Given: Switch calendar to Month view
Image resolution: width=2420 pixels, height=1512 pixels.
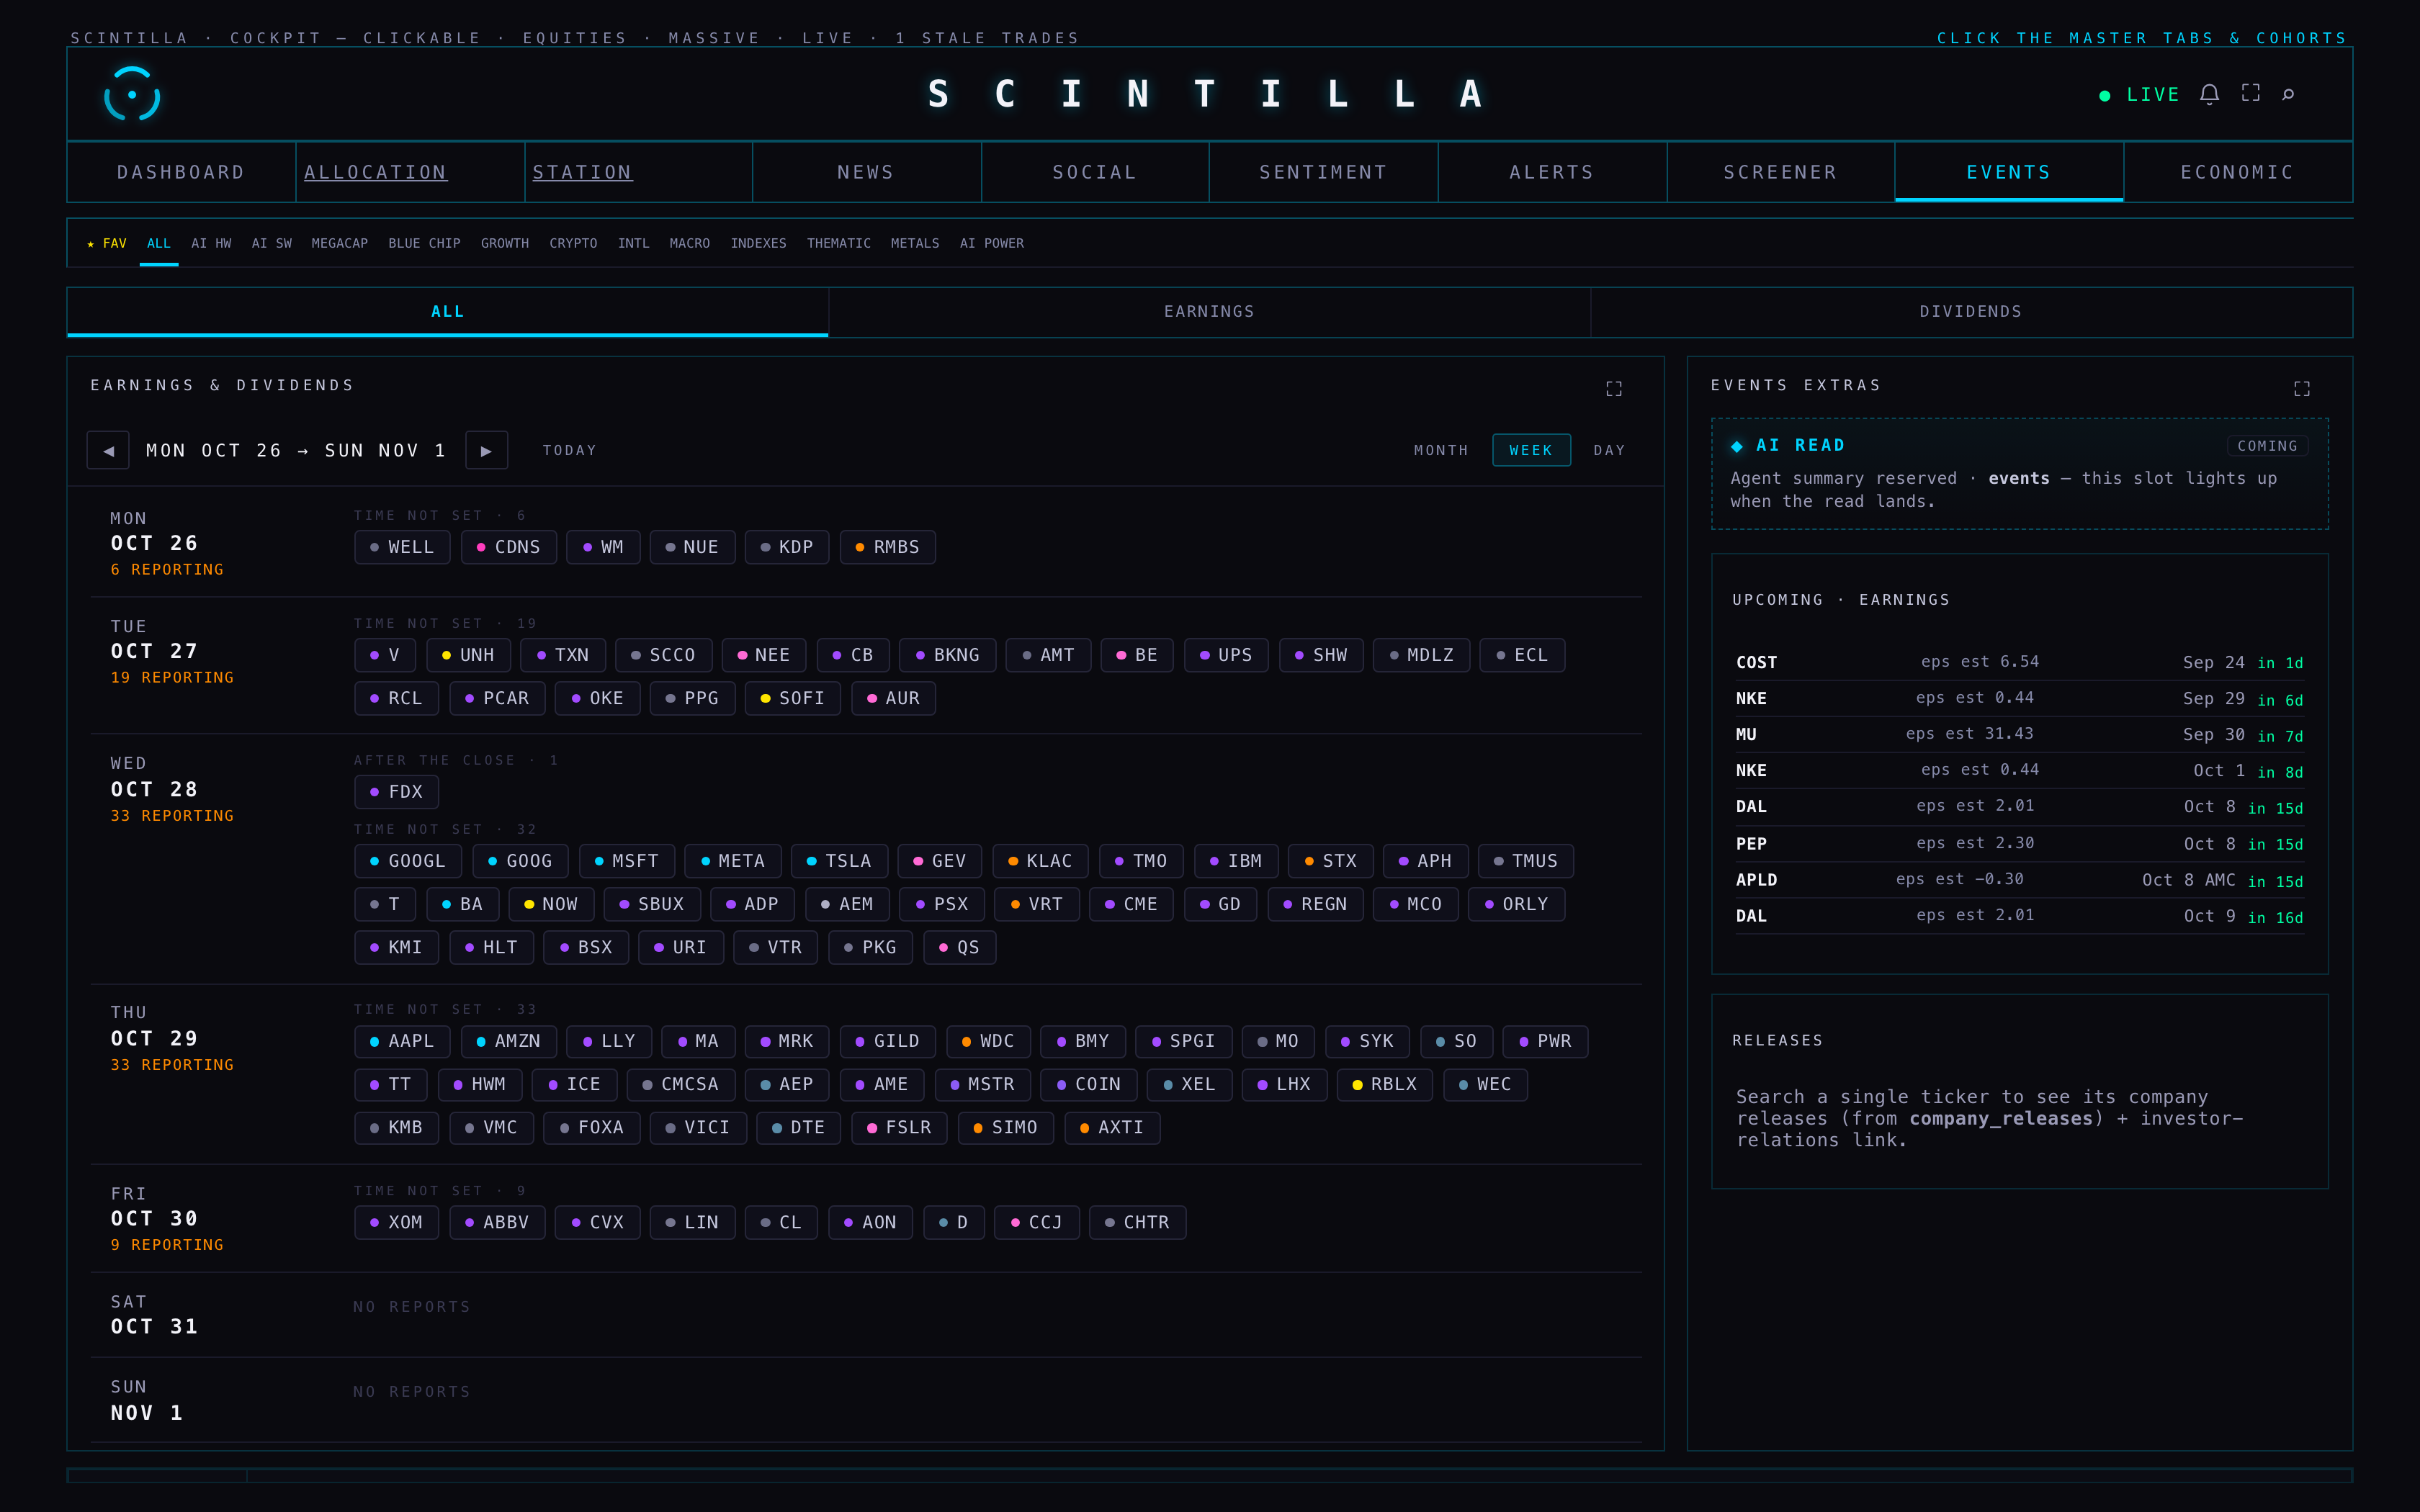Looking at the screenshot, I should (1440, 450).
